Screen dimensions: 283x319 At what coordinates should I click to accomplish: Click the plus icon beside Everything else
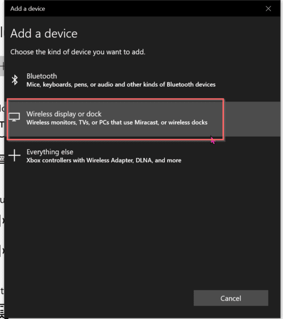pos(14,155)
